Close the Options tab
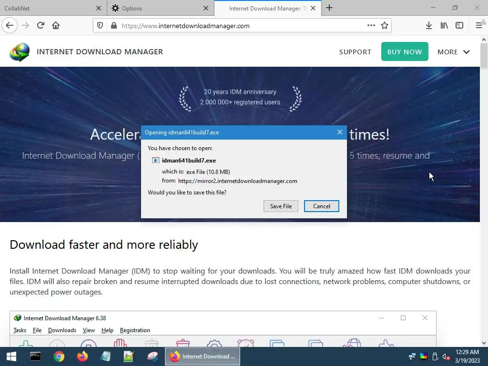The height and width of the screenshot is (366, 488). click(x=206, y=9)
